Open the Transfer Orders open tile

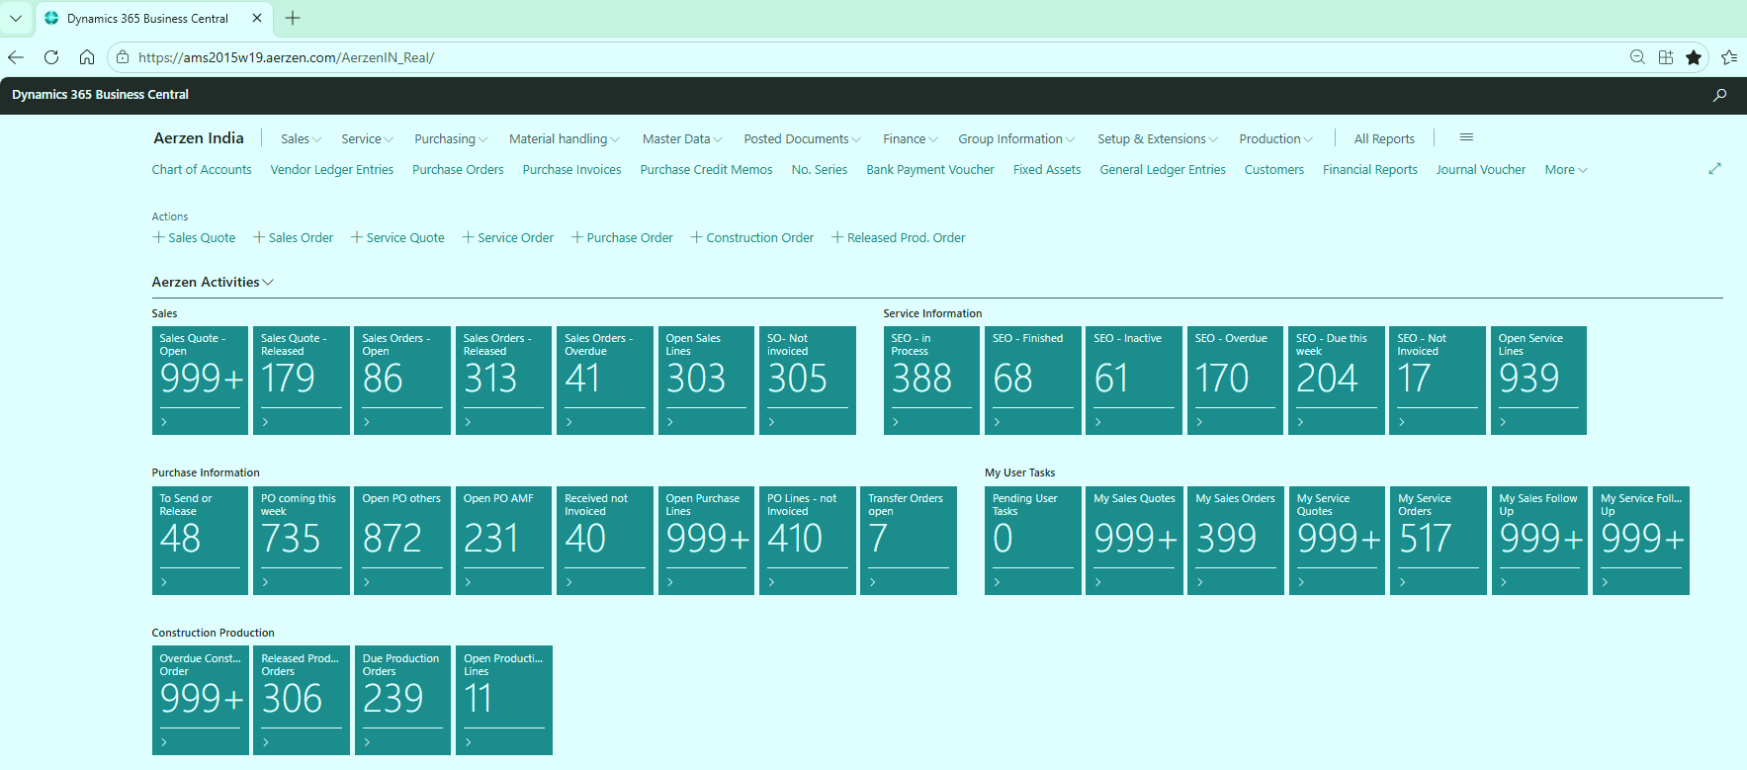pos(909,541)
